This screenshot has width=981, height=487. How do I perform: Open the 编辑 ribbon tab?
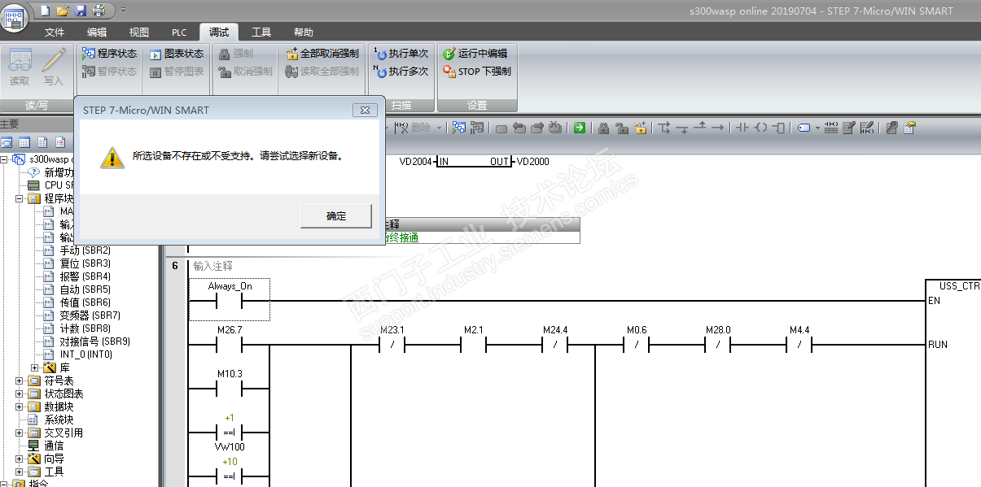pyautogui.click(x=97, y=33)
